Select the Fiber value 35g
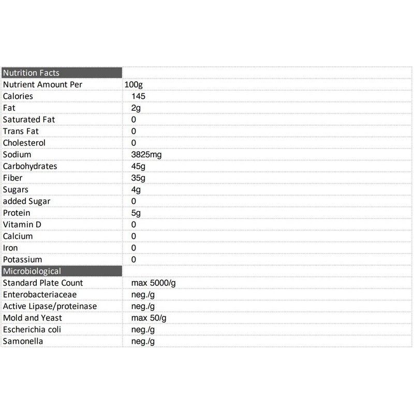 pos(138,178)
